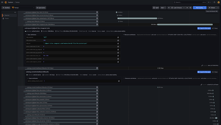Open logs icon for tiles.field span row
The image size is (221, 125).
[x=97, y=12]
